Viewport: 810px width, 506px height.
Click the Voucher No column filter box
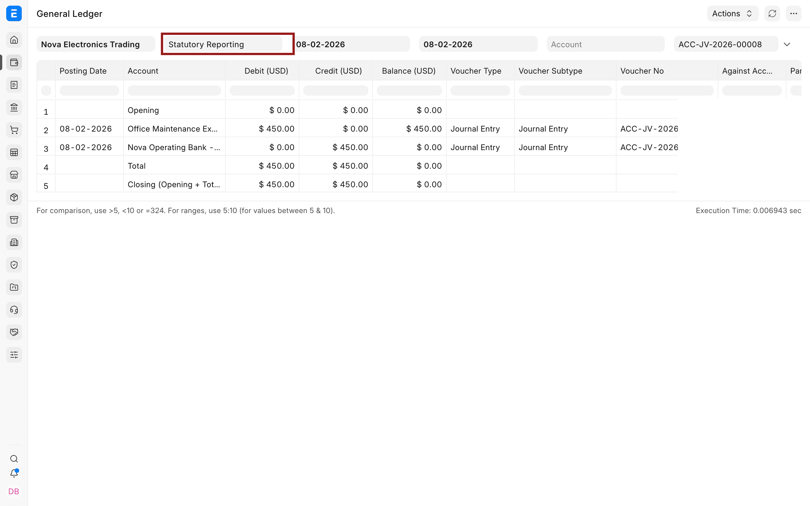pyautogui.click(x=667, y=90)
